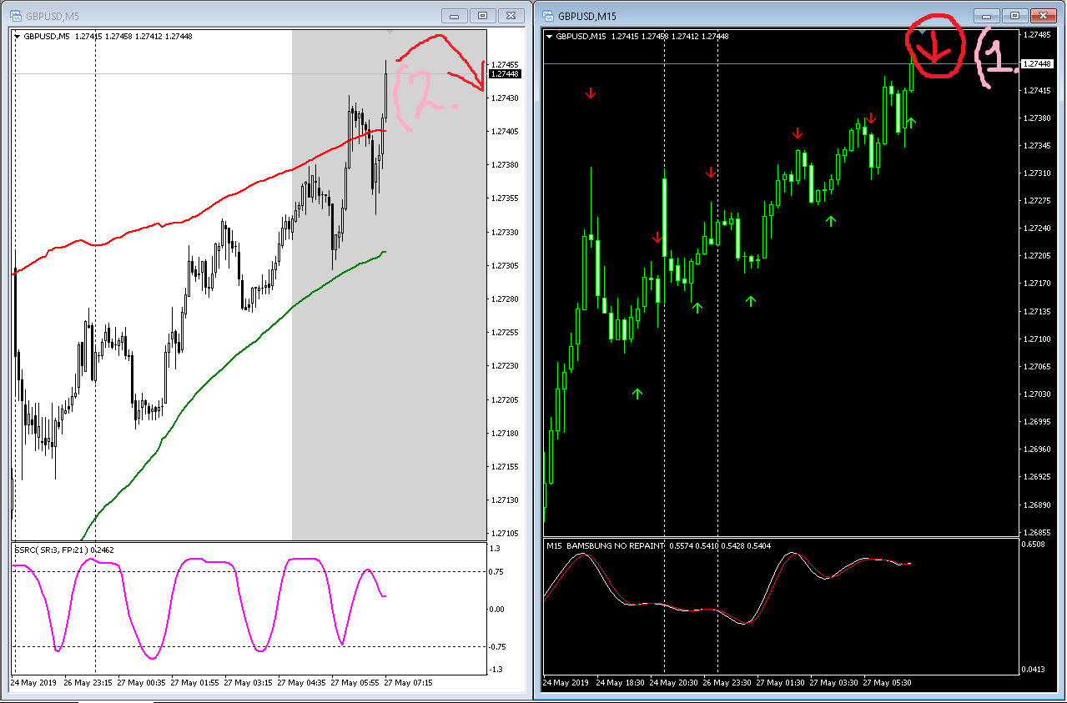
Task: Click 24 May 2019 on M15 time axis
Action: tap(566, 682)
